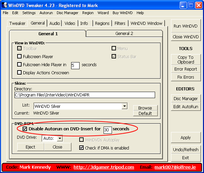The width and height of the screenshot is (204, 173).
Task: Switch to the Filters tab
Action: 120,23
